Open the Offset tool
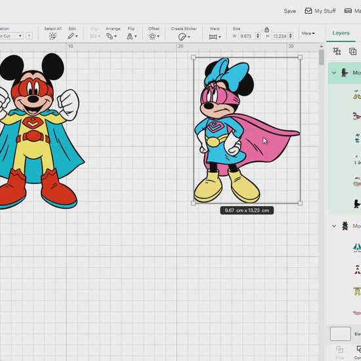Image resolution: width=361 pixels, height=361 pixels. 152,36
